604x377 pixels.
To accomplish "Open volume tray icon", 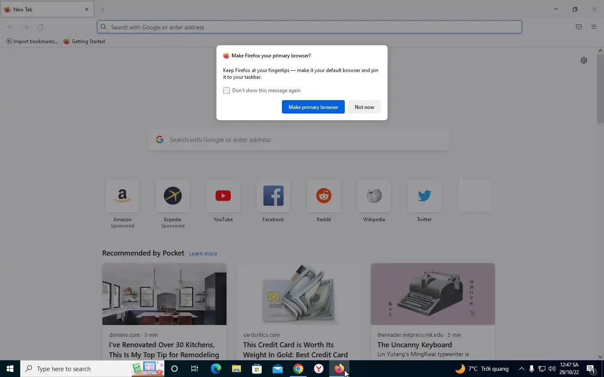I will pyautogui.click(x=552, y=369).
